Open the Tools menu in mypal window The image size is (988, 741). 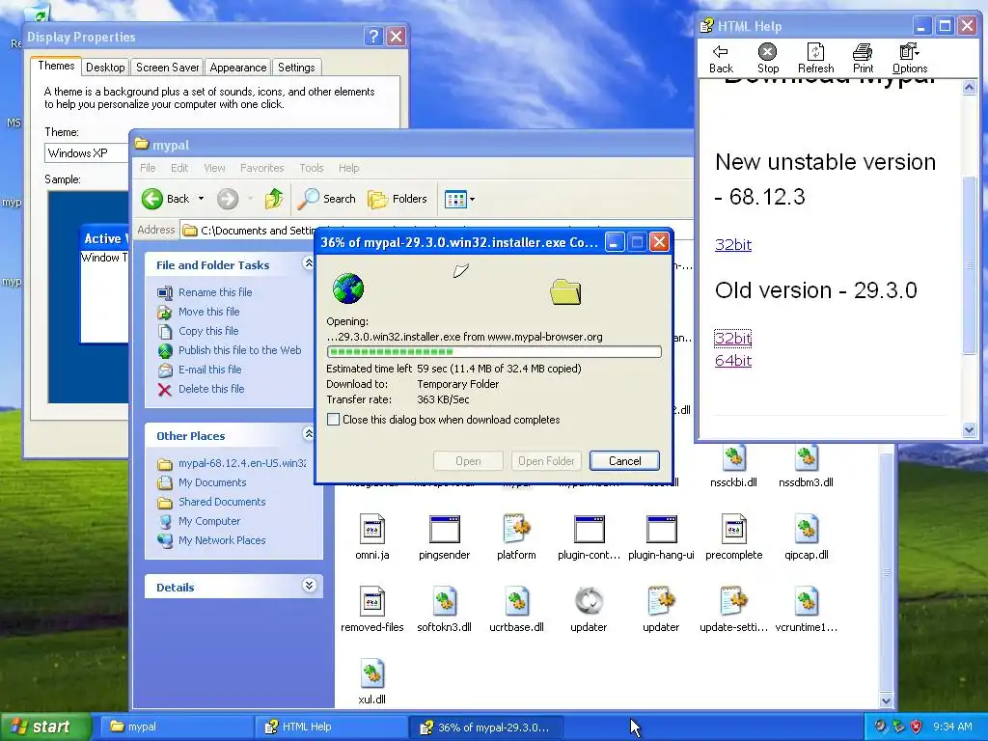tap(312, 168)
